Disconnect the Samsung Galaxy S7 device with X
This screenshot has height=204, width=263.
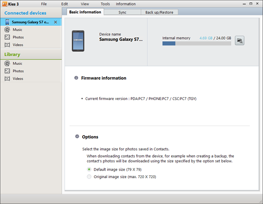[x=55, y=22]
